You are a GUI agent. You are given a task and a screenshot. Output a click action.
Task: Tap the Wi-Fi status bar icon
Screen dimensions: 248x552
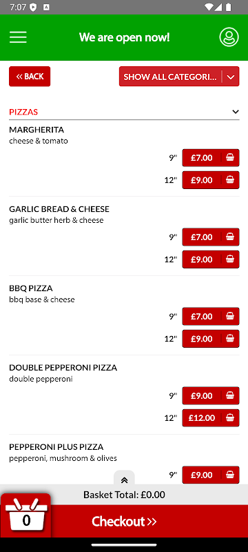click(208, 7)
